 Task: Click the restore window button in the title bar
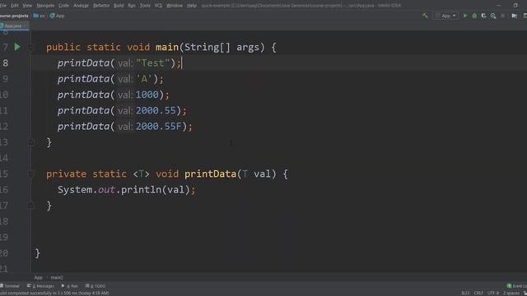(x=515, y=6)
